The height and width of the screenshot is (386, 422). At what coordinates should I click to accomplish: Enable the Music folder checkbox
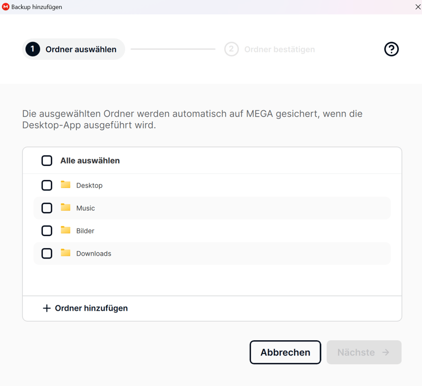click(x=47, y=208)
